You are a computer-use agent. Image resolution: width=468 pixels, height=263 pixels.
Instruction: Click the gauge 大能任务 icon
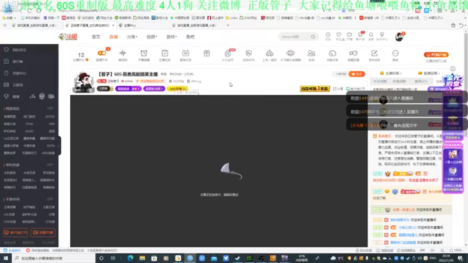click(332, 53)
